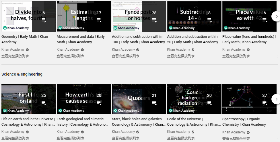
Task: Open Earth geological and climatic history title
Action: pyautogui.click(x=82, y=122)
